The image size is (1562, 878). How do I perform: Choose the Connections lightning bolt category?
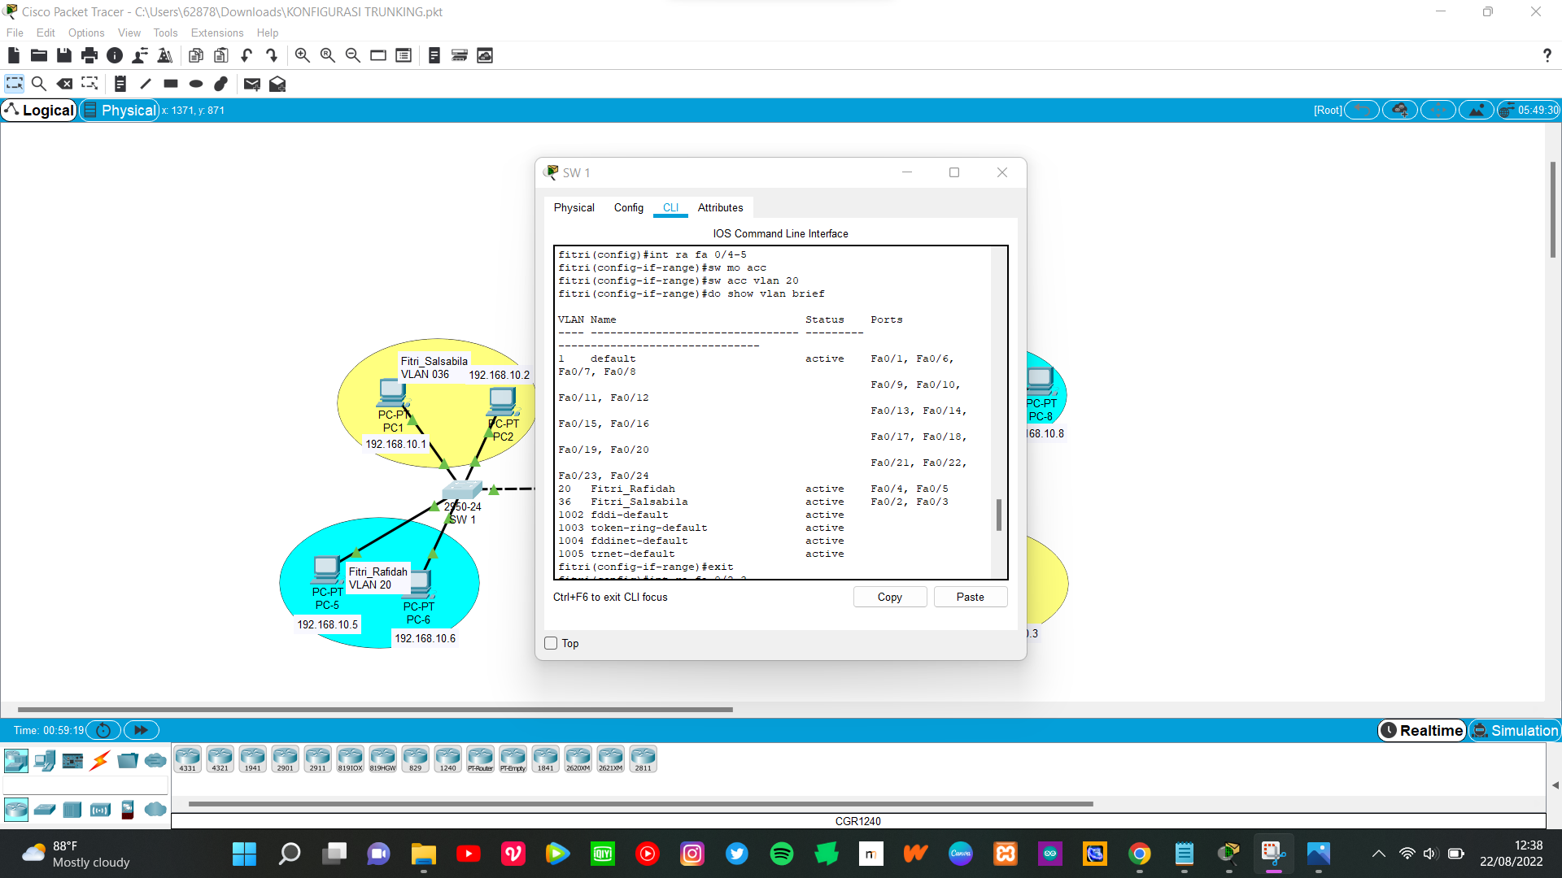coord(100,761)
